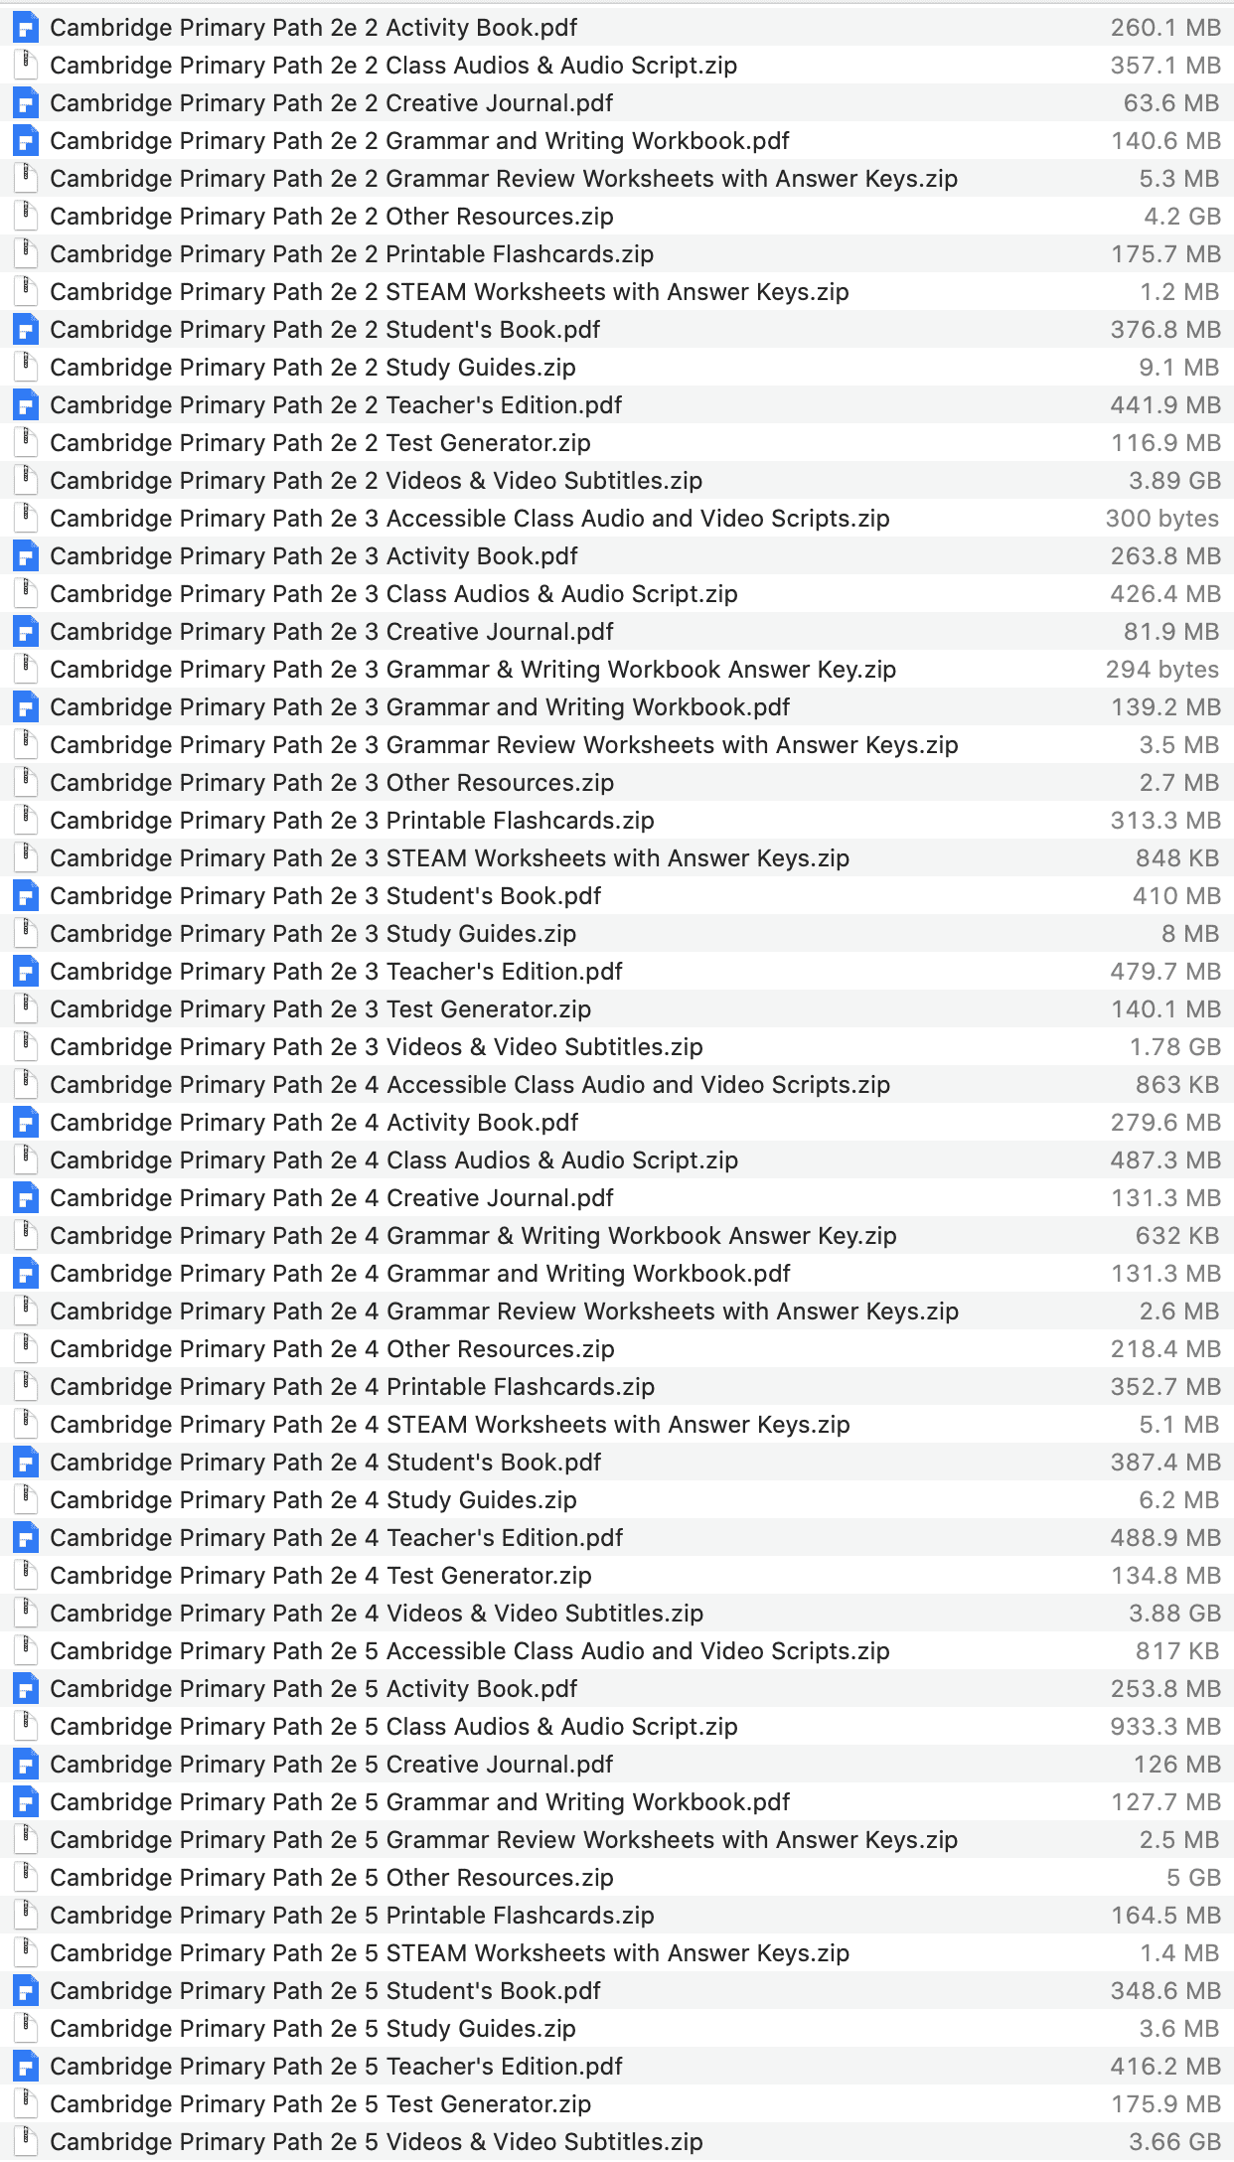
Task: Click PDF icon of 4 Student's Book.pdf
Action: coord(26,1463)
